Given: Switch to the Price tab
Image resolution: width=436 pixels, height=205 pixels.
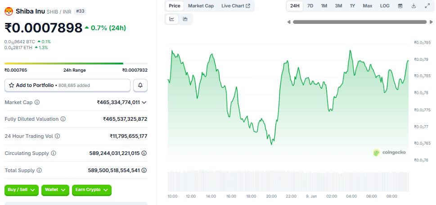Looking at the screenshot, I should 175,6.
